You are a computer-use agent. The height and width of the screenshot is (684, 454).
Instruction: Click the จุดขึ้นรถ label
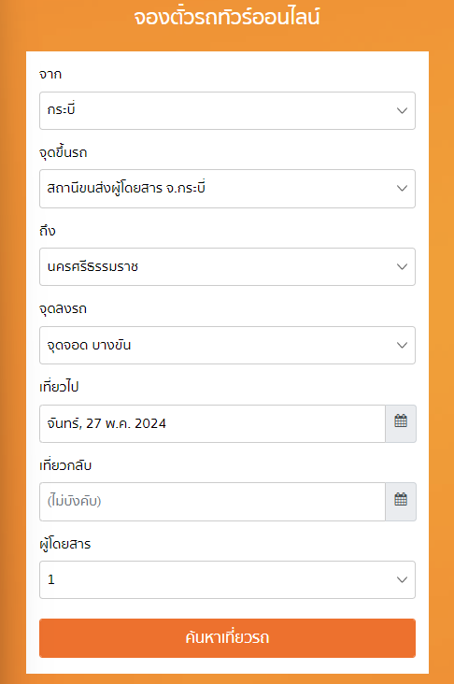coord(64,153)
